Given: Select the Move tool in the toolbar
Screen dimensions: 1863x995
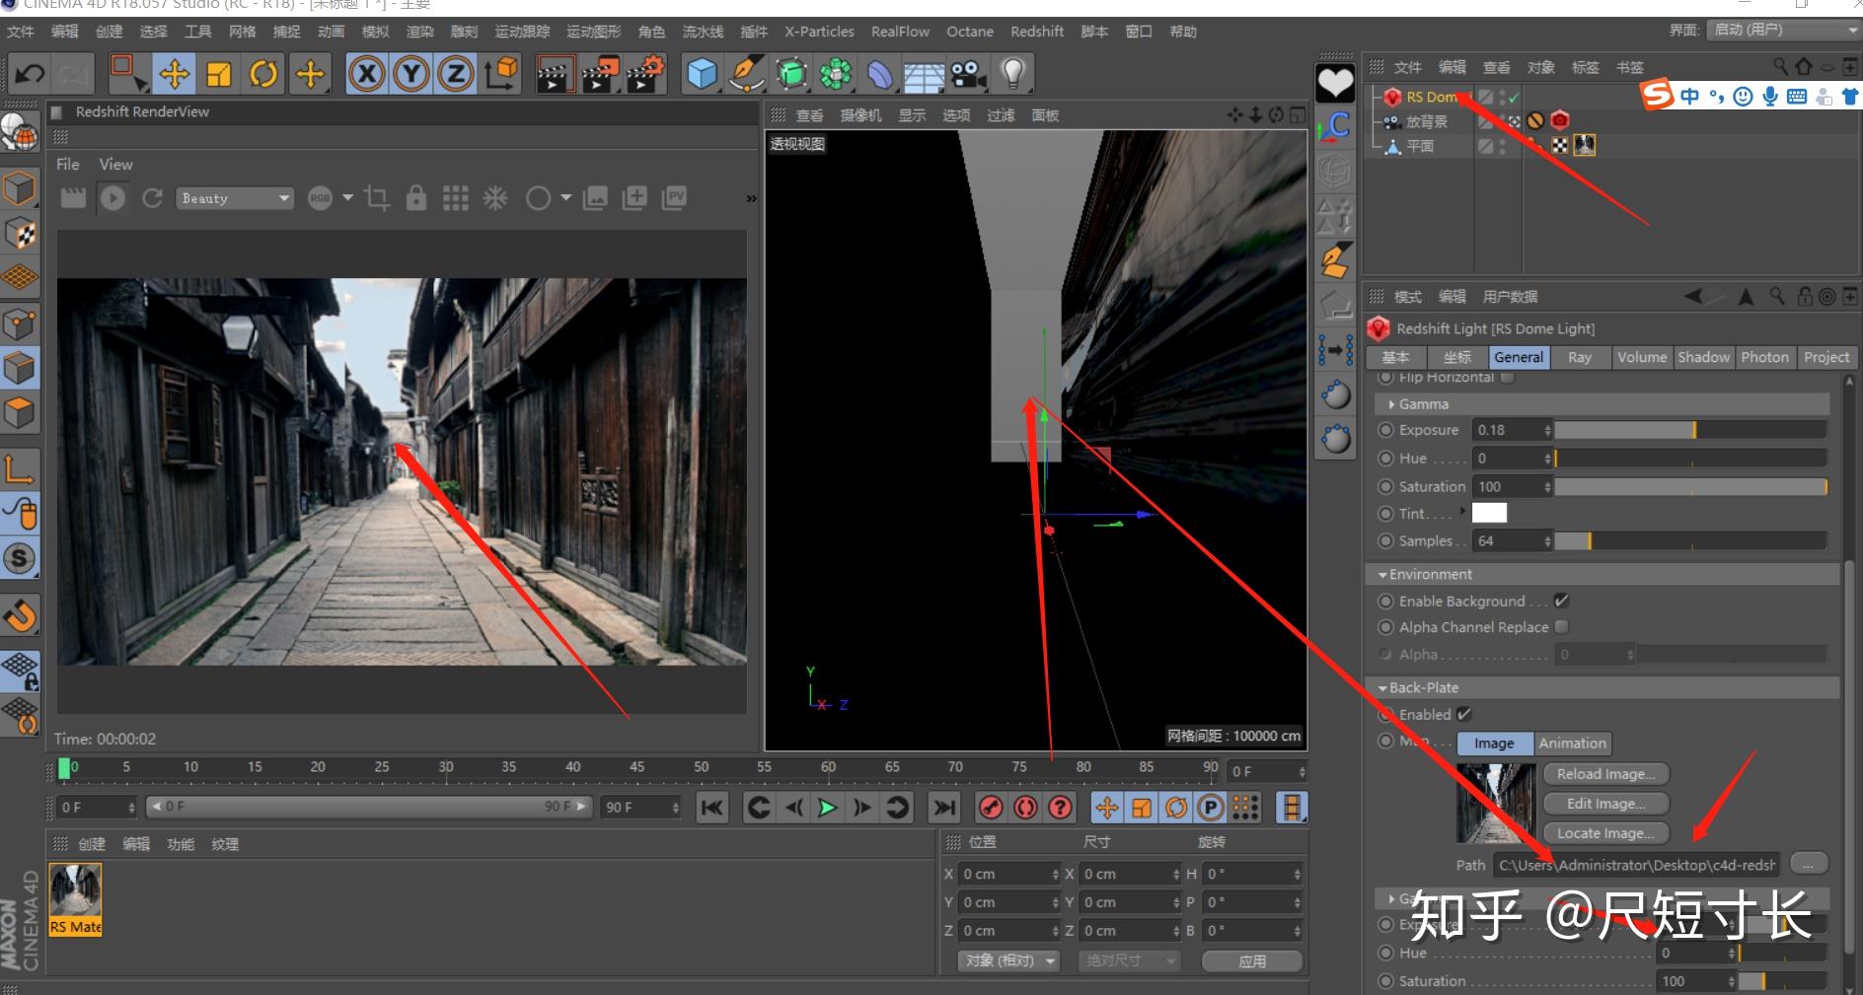Looking at the screenshot, I should (173, 73).
